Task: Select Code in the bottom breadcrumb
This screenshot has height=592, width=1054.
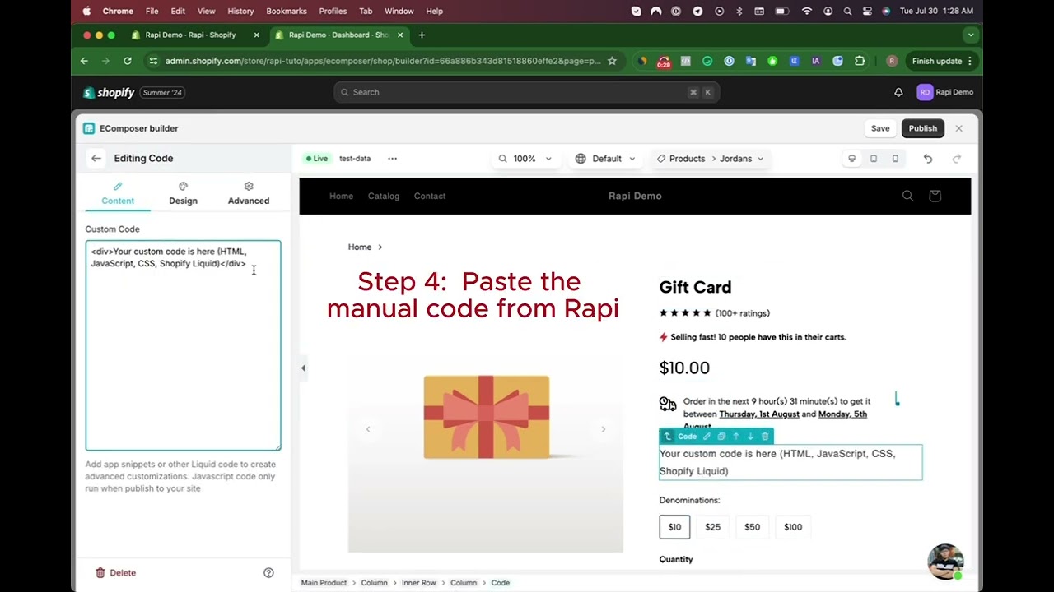Action: 501,583
